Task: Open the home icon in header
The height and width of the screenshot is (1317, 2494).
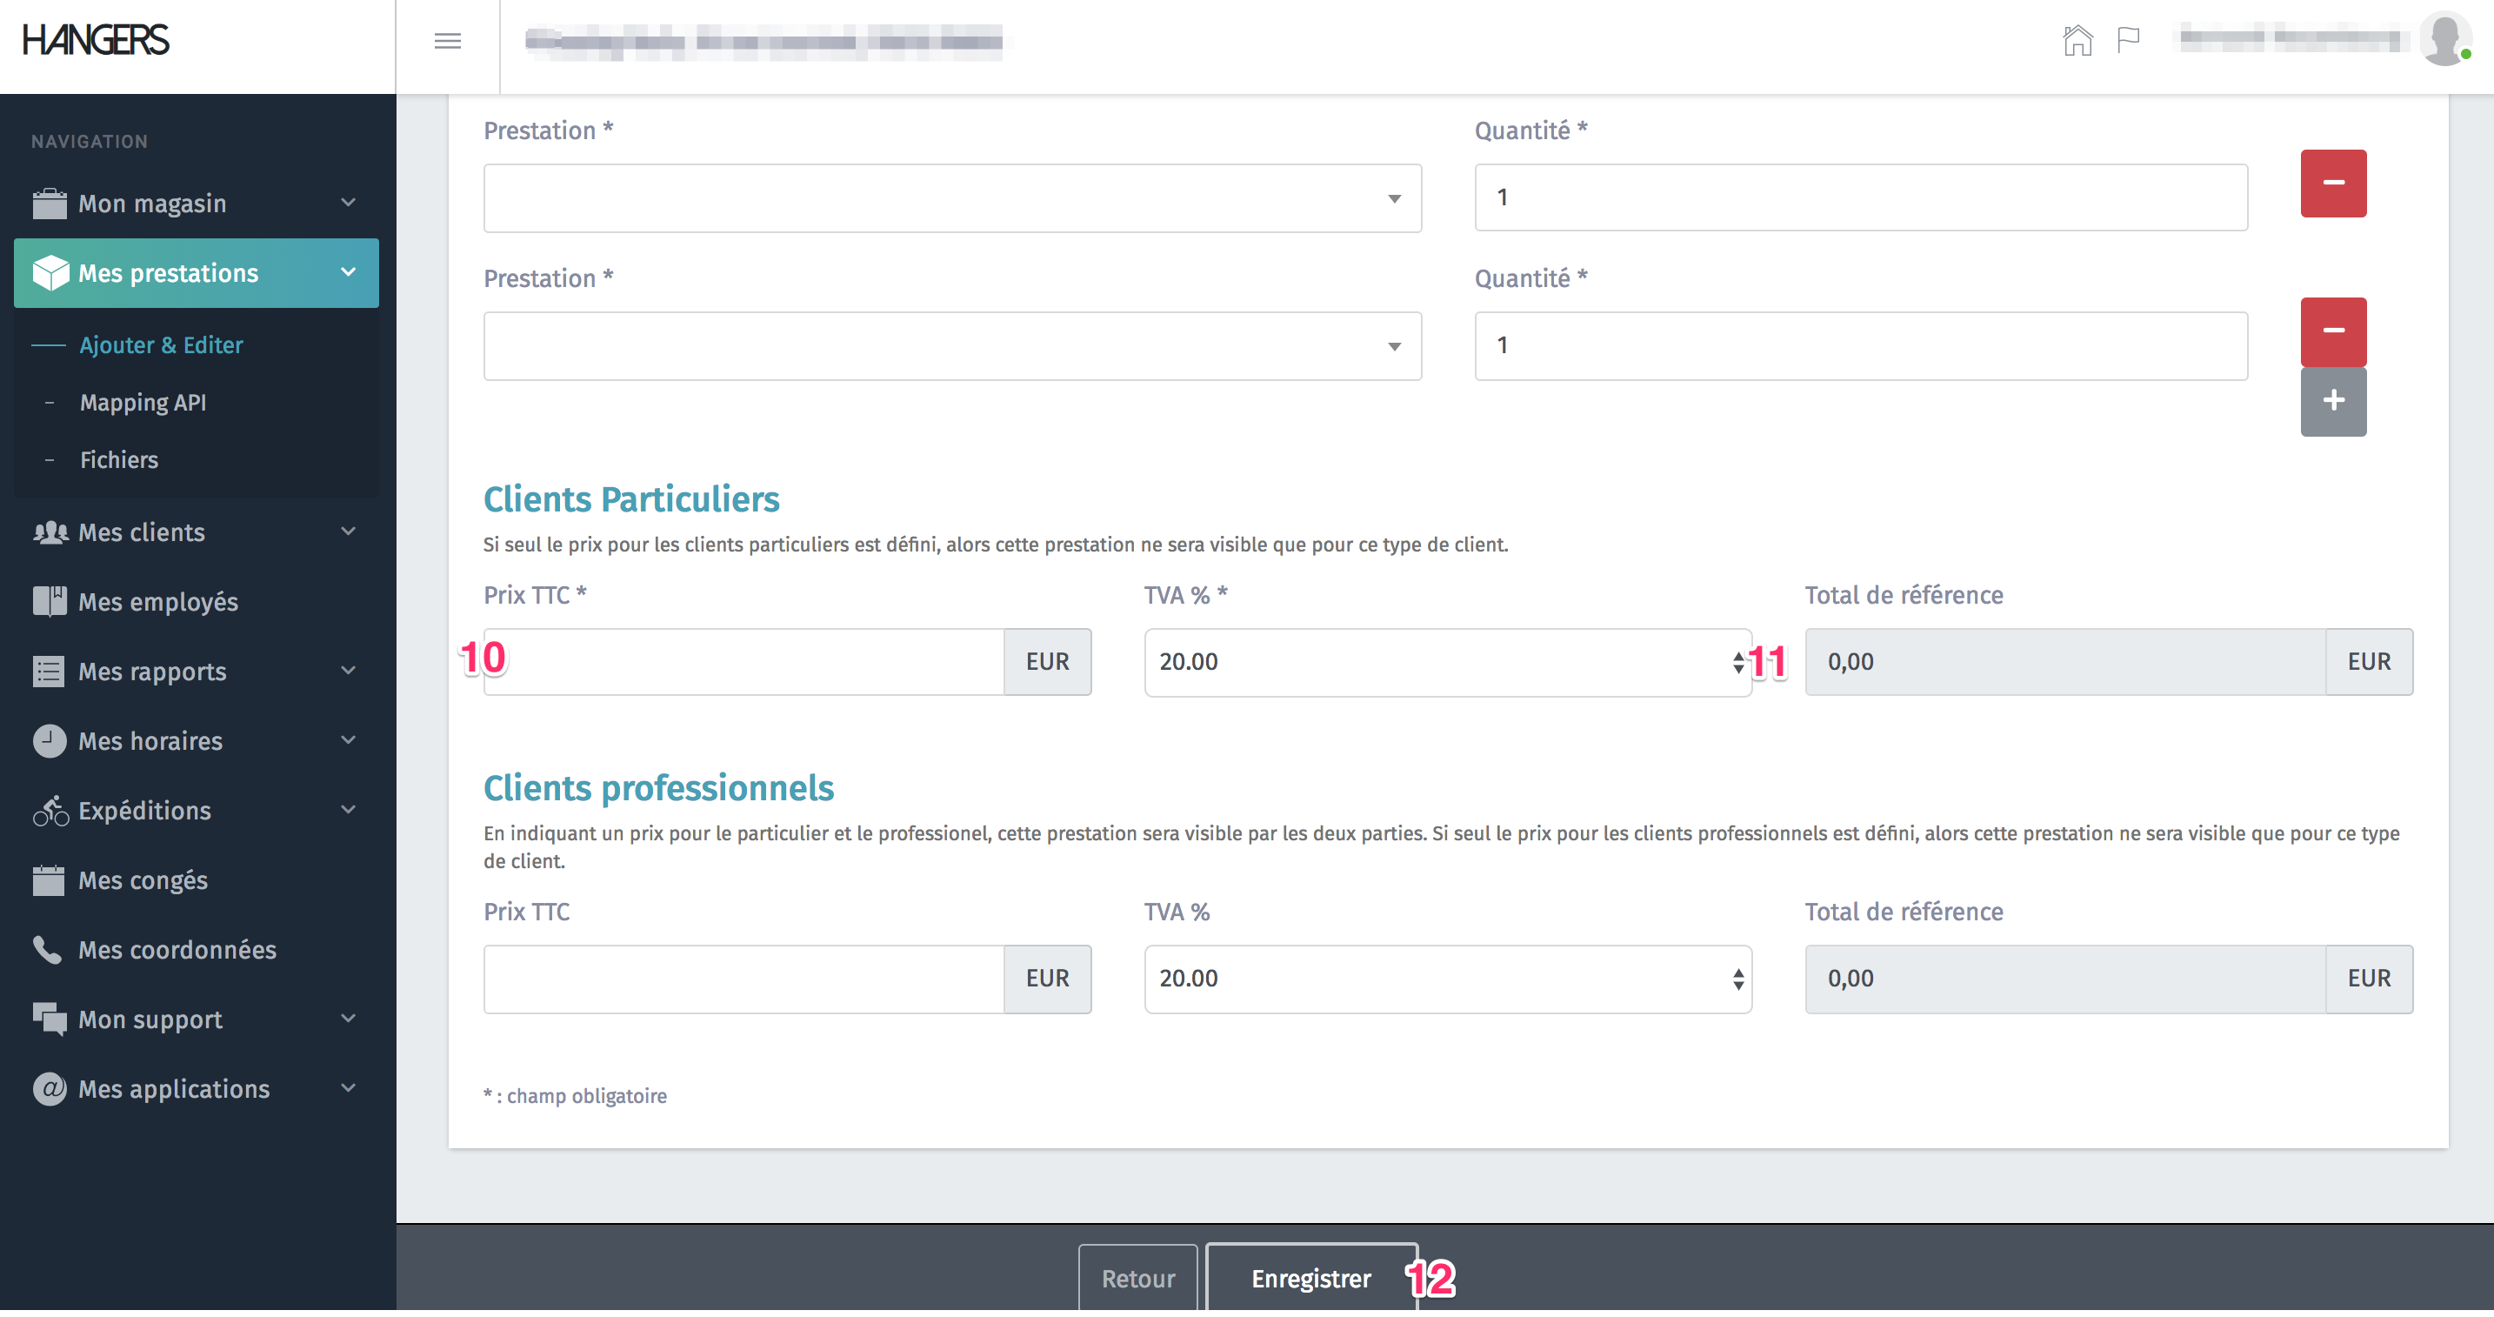Action: [x=2077, y=41]
